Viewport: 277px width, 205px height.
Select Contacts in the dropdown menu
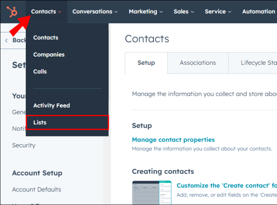click(46, 38)
